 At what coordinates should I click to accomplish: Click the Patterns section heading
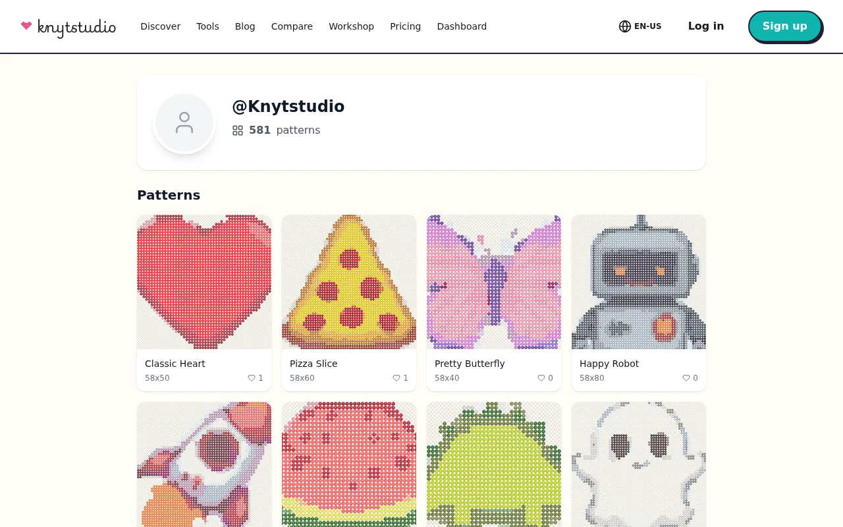169,195
